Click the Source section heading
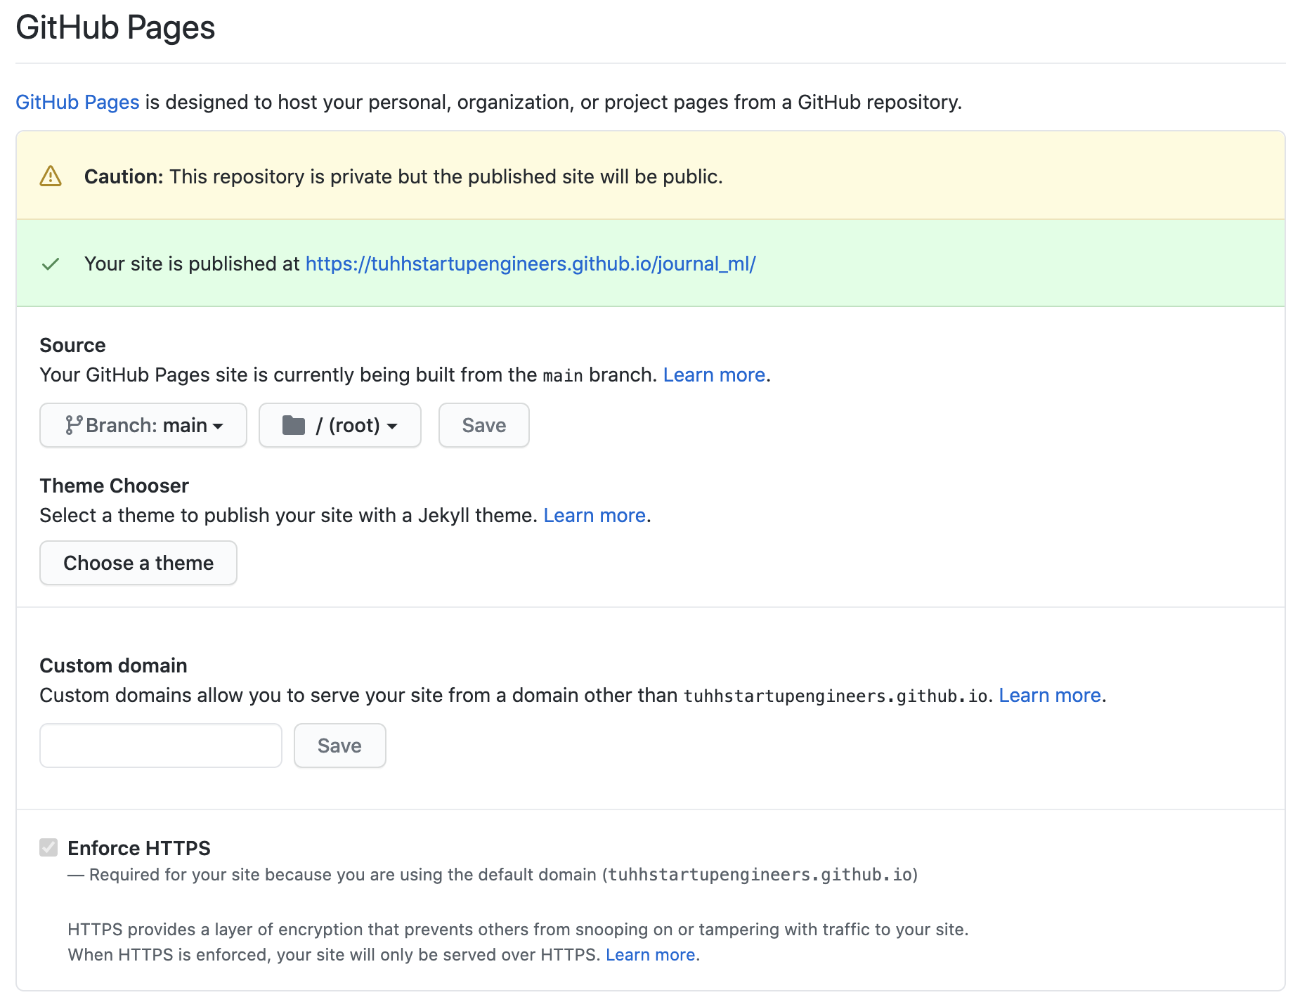Image resolution: width=1300 pixels, height=1002 pixels. [x=72, y=346]
